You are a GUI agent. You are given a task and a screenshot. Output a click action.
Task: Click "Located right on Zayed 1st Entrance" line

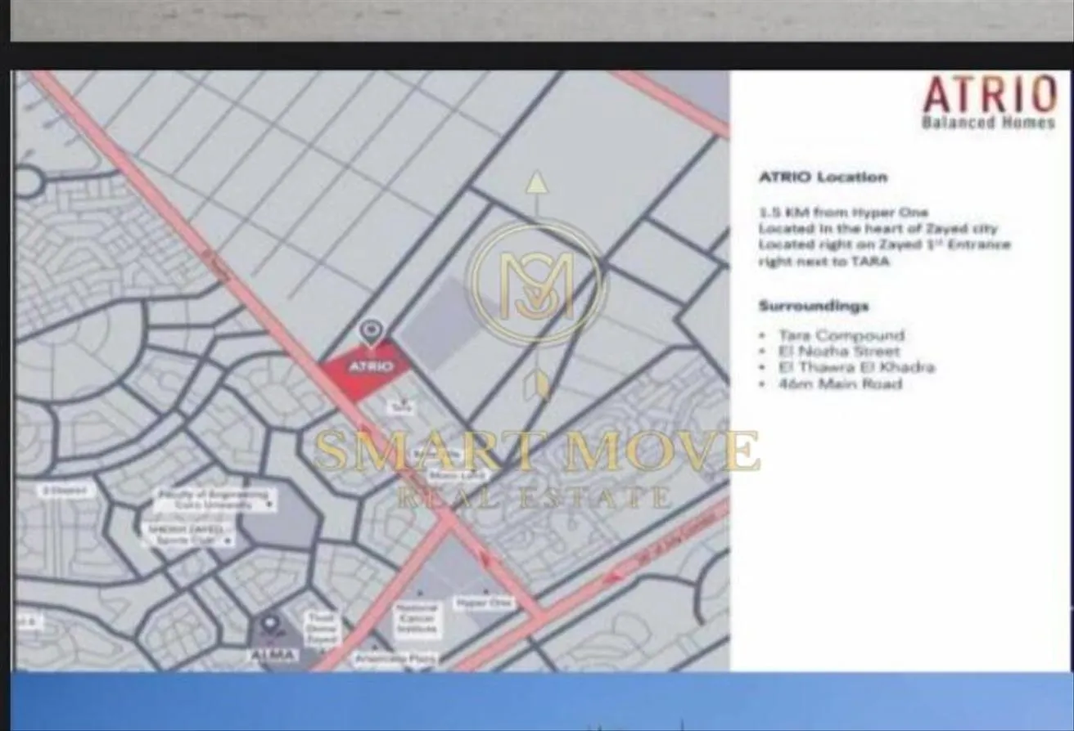click(x=884, y=244)
